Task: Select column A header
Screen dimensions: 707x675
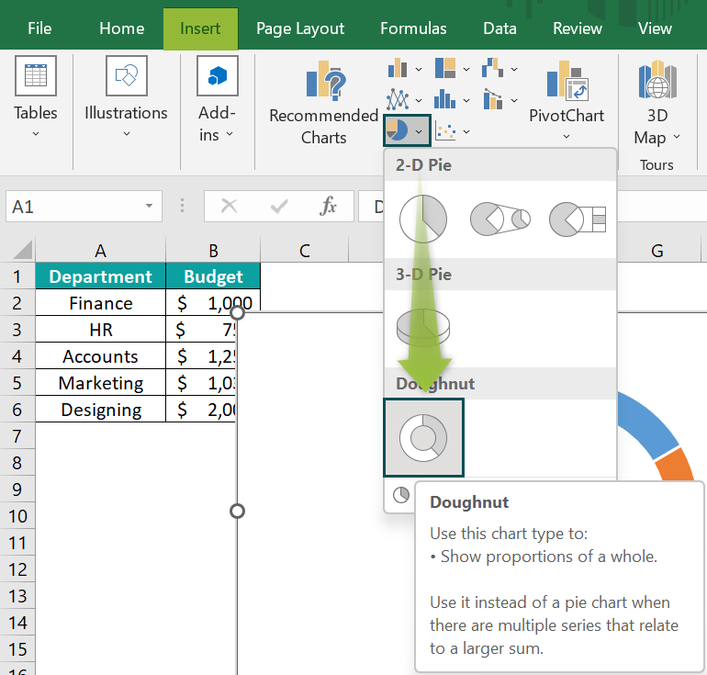Action: (101, 250)
